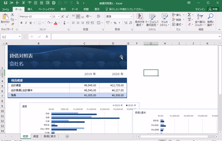Switch to the データ ribbon tab
The image size is (222, 141).
pos(75,9)
